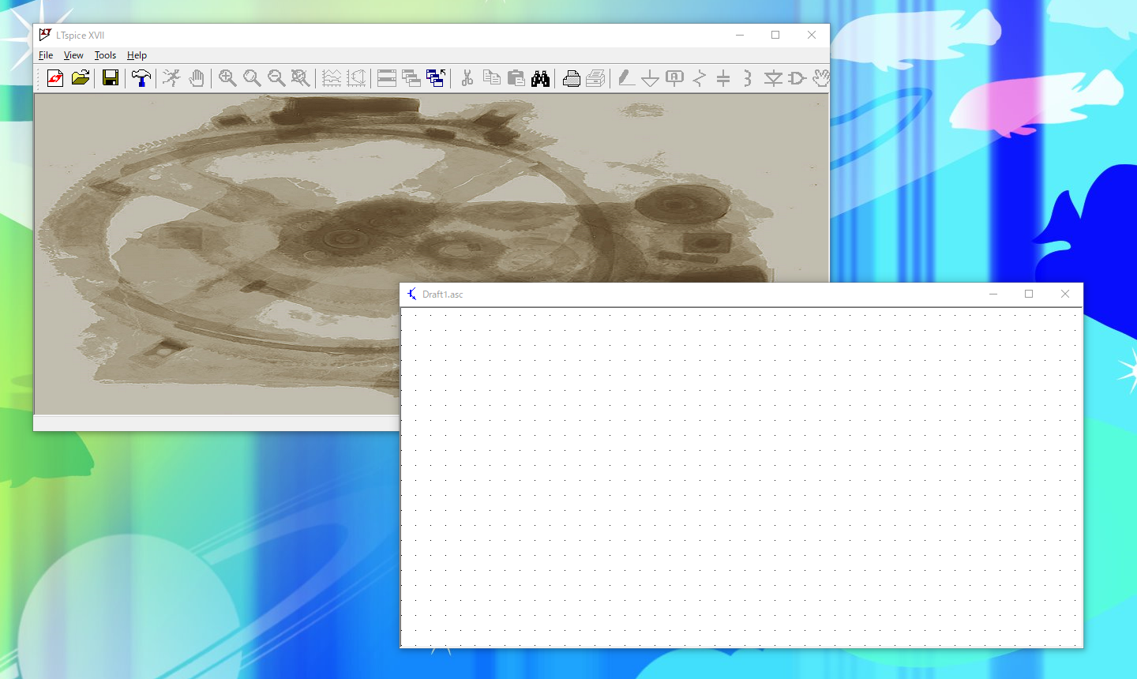The image size is (1137, 679).
Task: Maximize the Draft1.asc schematic window
Action: click(1029, 294)
